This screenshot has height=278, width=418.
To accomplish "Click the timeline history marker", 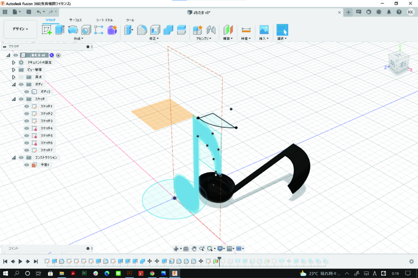I will pyautogui.click(x=219, y=259).
